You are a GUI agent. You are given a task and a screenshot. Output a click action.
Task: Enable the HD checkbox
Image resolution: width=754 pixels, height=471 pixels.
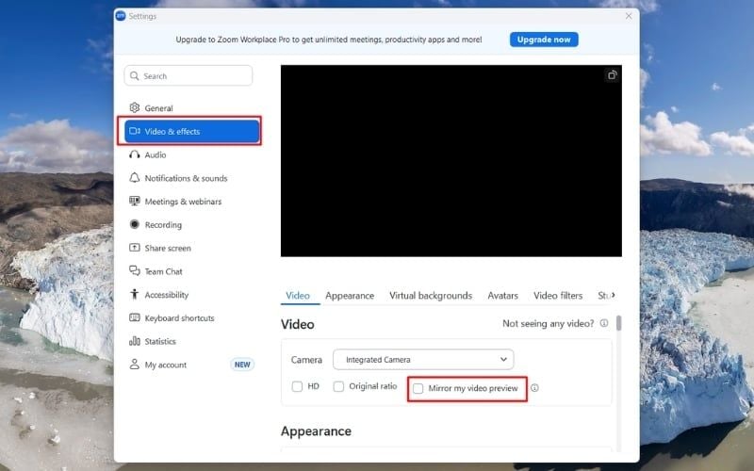(x=297, y=387)
